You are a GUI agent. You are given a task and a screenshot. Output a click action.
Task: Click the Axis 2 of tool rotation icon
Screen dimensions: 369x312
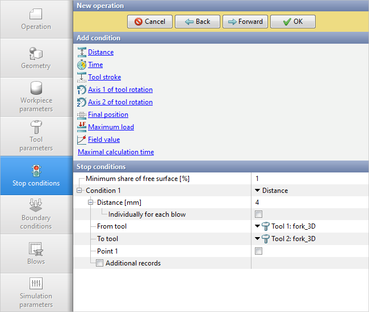click(82, 102)
